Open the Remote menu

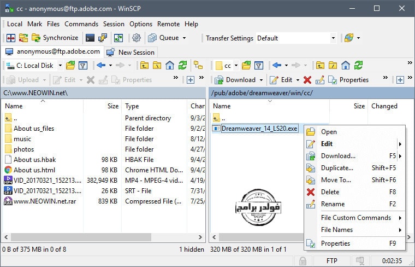click(x=168, y=24)
